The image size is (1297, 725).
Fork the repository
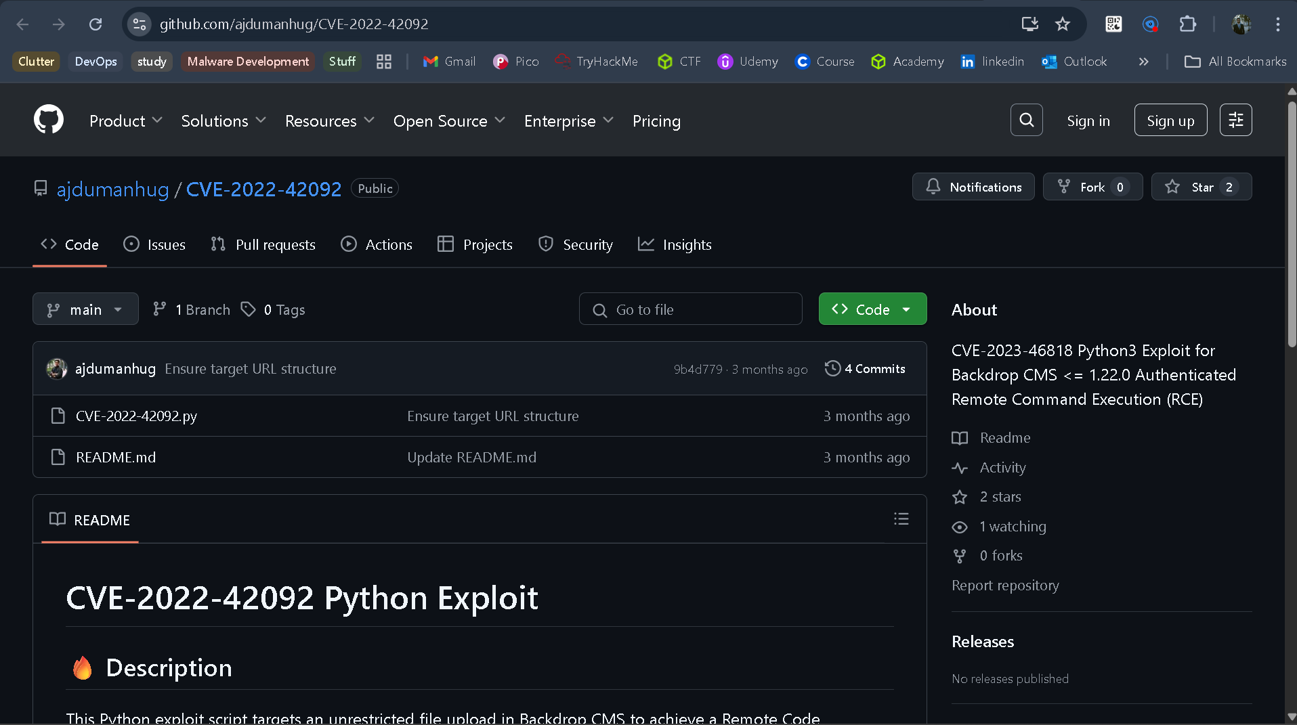[1092, 187]
